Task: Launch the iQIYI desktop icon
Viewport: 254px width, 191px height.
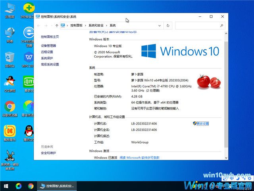Action: (x=29, y=84)
